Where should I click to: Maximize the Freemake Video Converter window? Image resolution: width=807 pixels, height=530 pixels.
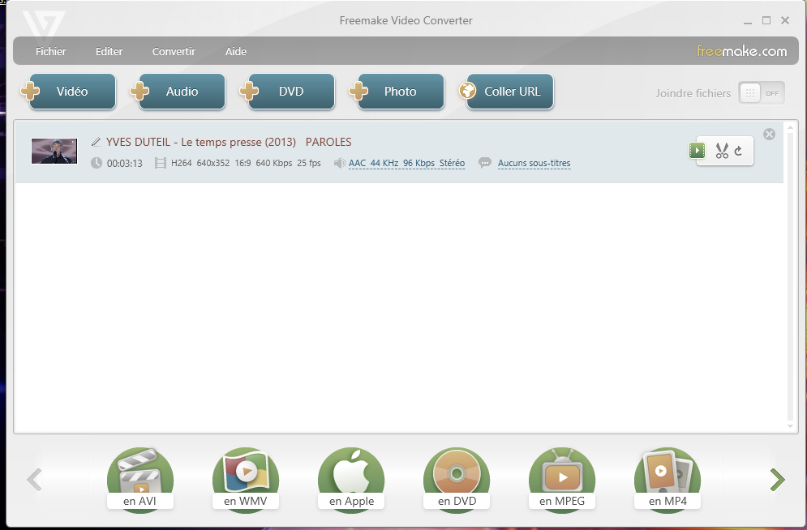tap(766, 20)
